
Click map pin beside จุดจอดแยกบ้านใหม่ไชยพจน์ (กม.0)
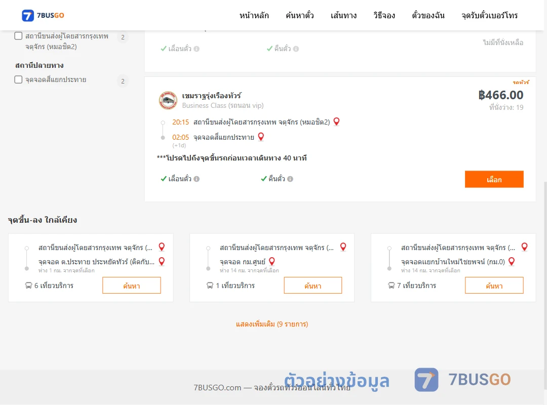click(x=512, y=261)
